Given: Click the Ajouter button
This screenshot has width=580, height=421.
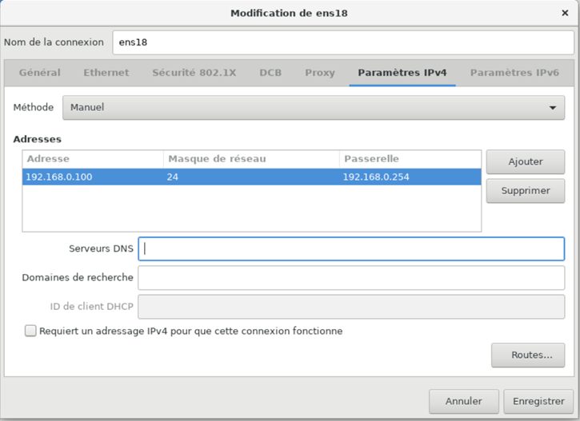Looking at the screenshot, I should (525, 161).
